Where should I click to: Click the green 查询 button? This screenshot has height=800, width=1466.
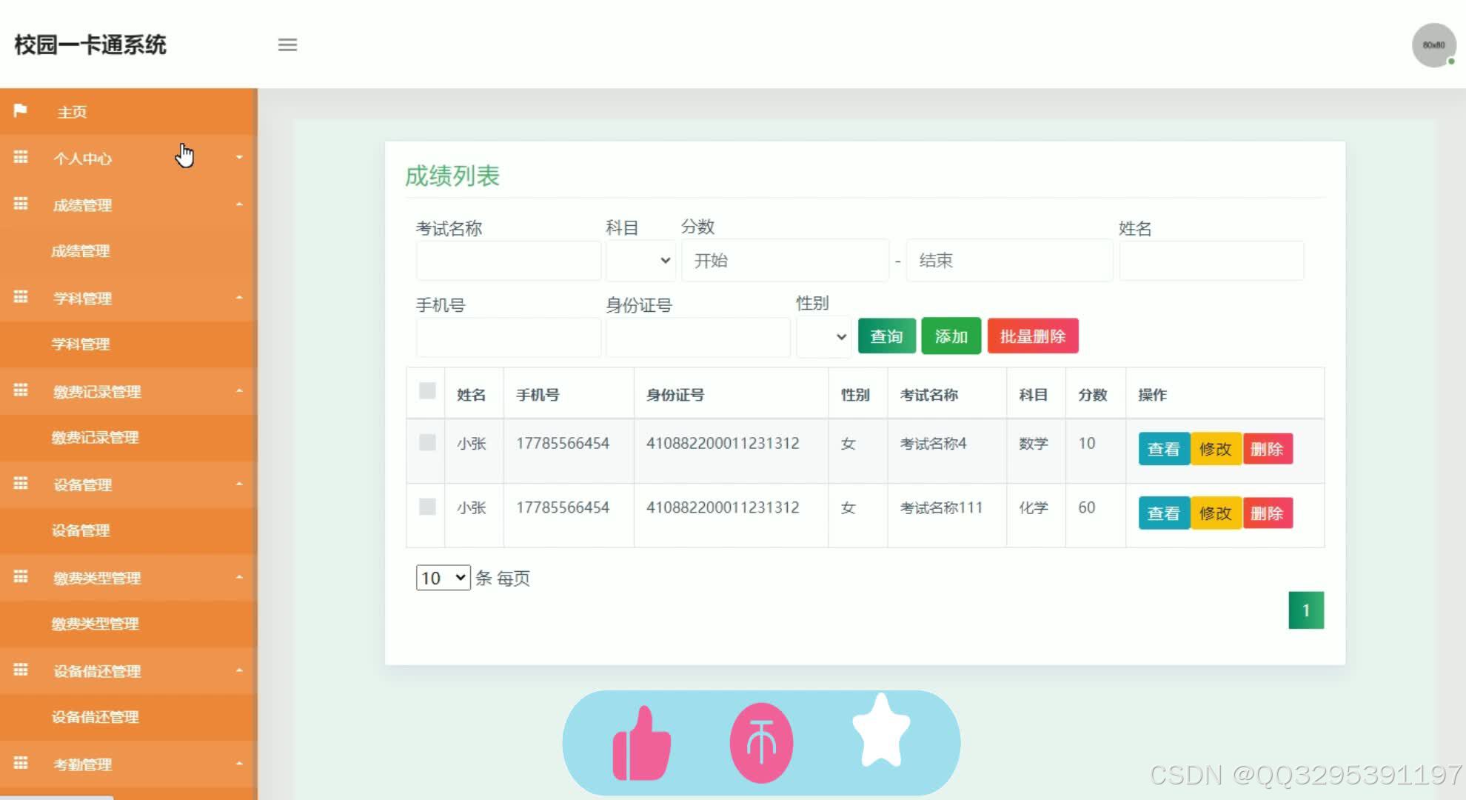pos(887,336)
